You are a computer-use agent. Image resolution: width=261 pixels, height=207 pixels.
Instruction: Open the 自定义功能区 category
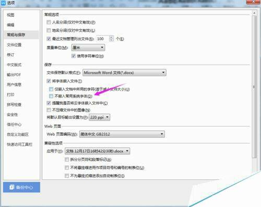point(18,135)
